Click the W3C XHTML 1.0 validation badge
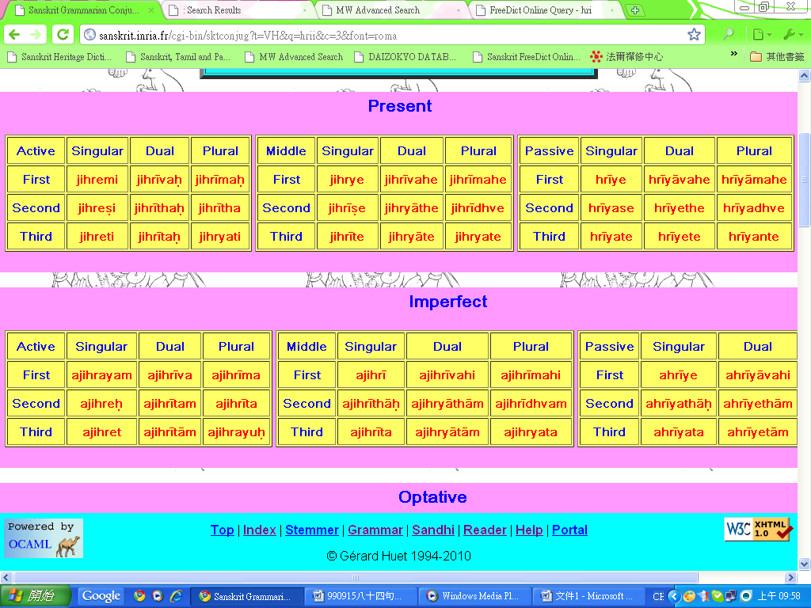 click(758, 529)
